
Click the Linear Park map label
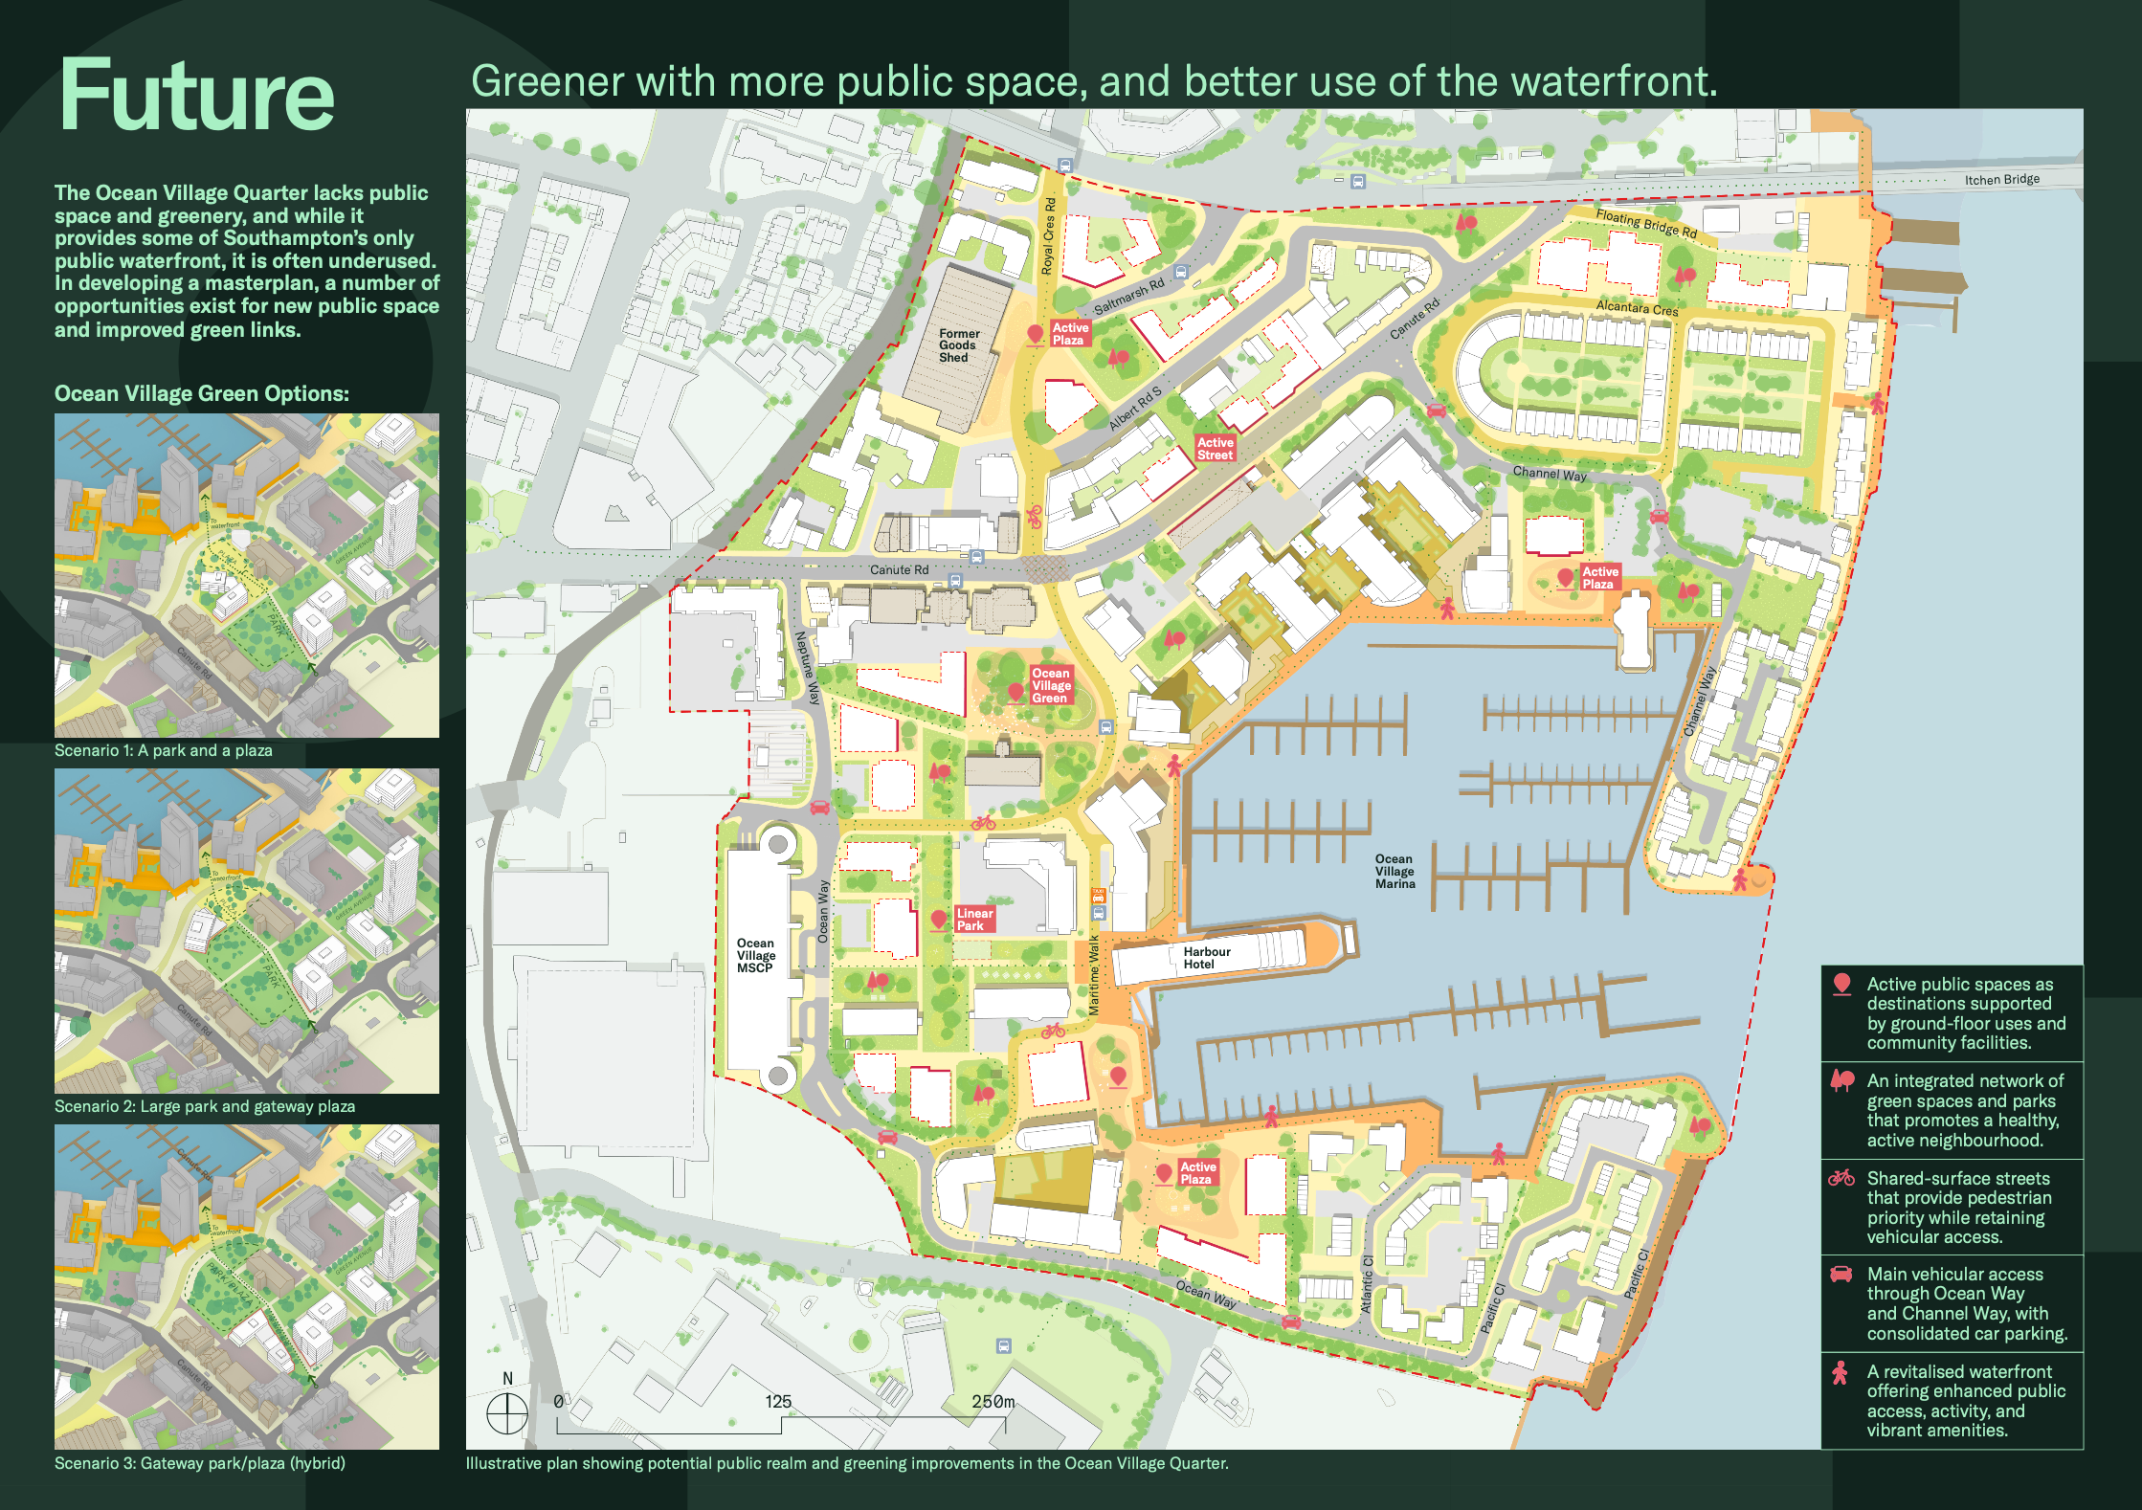pos(975,920)
